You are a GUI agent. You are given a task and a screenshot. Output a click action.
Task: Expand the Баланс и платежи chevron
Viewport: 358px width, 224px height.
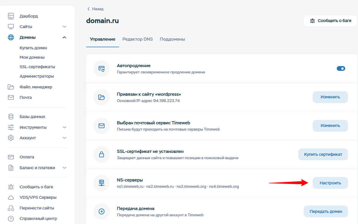pos(64,168)
